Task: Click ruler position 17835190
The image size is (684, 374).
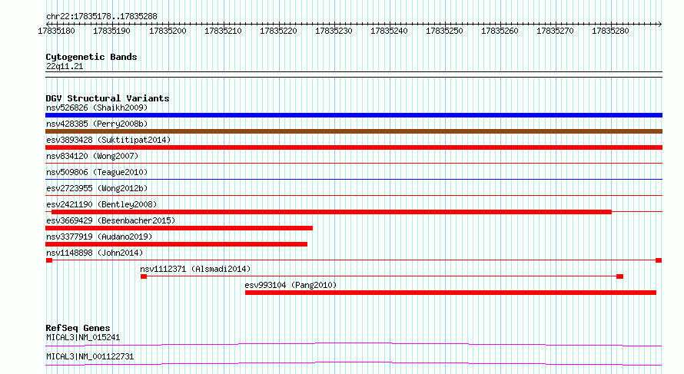Action: tap(111, 31)
